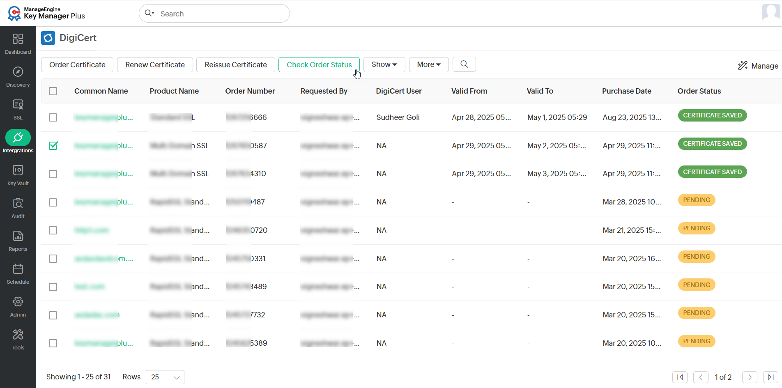Jump to the first page

pos(680,377)
